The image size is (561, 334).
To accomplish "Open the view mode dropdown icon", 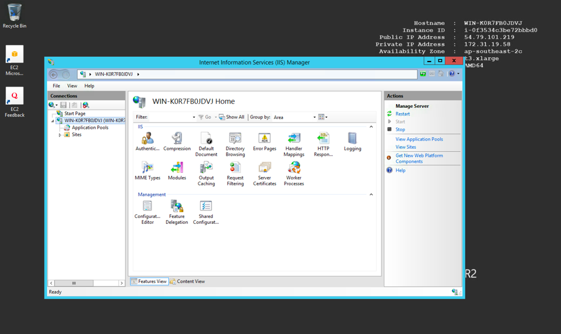I will tap(323, 117).
